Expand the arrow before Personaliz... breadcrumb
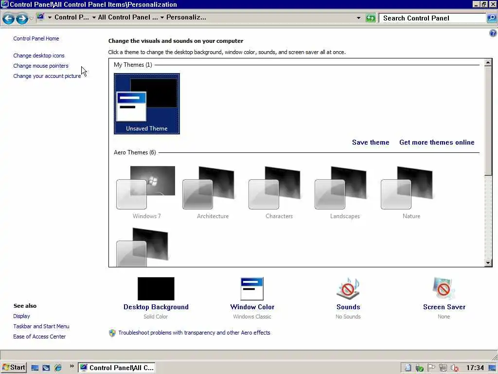Image resolution: width=498 pixels, height=374 pixels. click(162, 18)
